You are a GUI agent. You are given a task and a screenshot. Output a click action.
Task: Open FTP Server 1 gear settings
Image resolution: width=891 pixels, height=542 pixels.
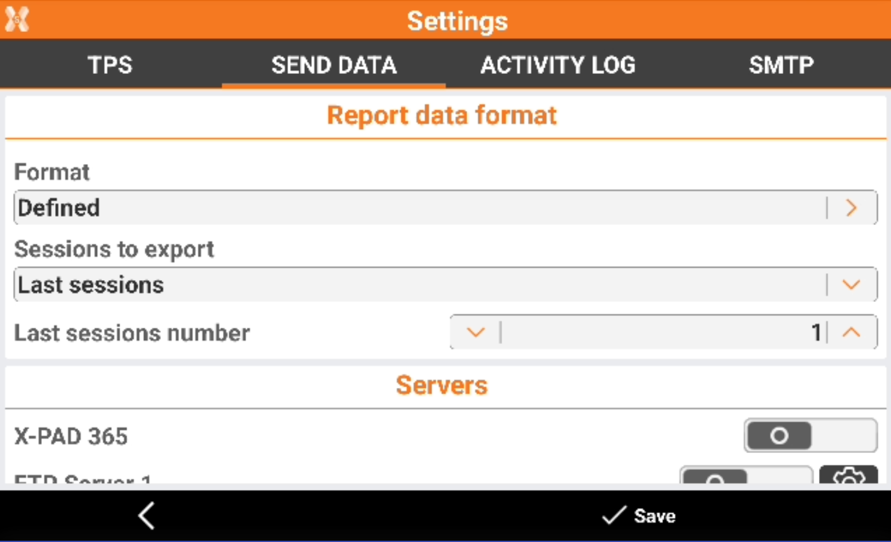click(x=848, y=477)
